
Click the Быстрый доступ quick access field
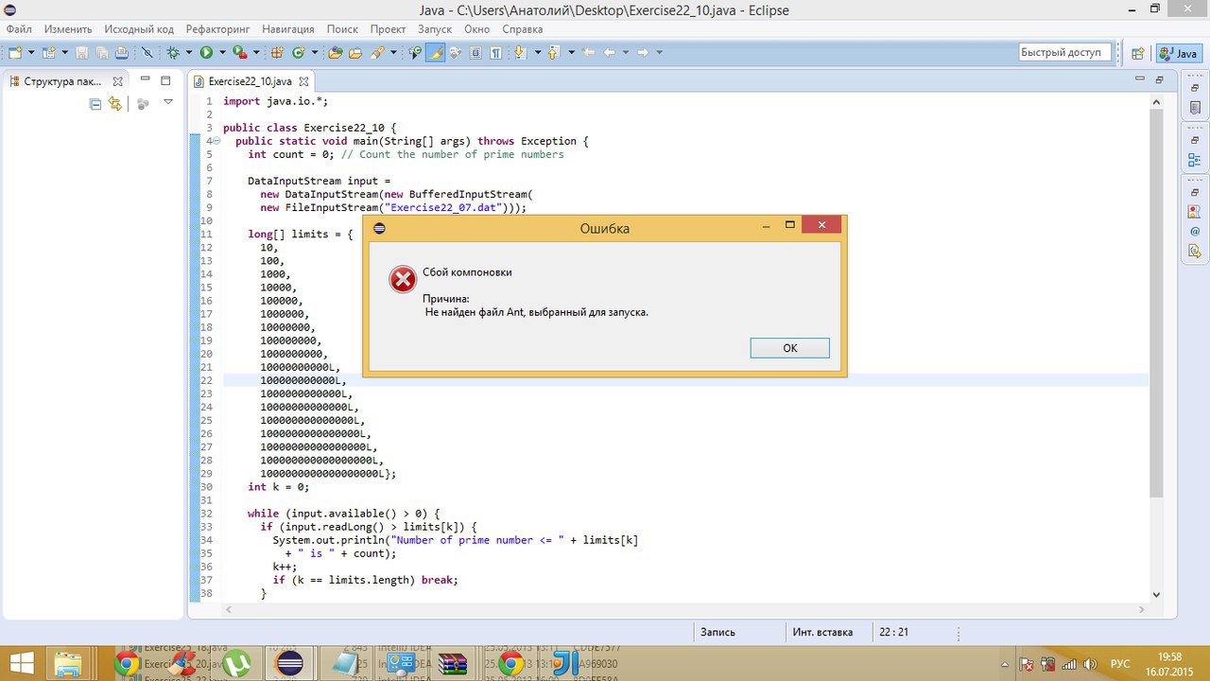coord(1064,53)
